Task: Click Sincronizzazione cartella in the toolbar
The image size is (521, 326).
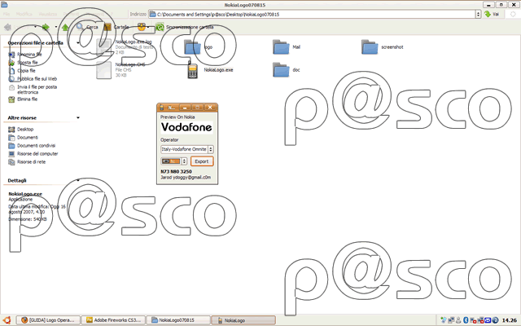Action: pyautogui.click(x=185, y=27)
